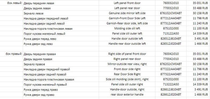Select the 'Left panel rear door' cell

coord(127,8)
